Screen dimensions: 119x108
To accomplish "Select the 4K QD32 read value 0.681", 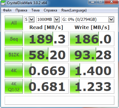I will pyautogui.click(x=46, y=86).
